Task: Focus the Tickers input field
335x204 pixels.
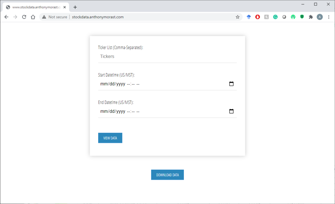Action: (167, 56)
